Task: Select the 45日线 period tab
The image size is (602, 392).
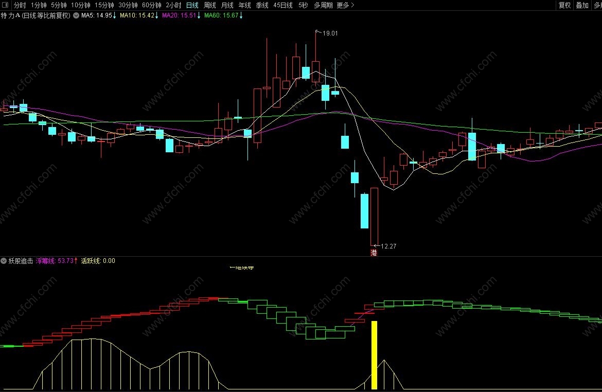Action: pos(283,5)
